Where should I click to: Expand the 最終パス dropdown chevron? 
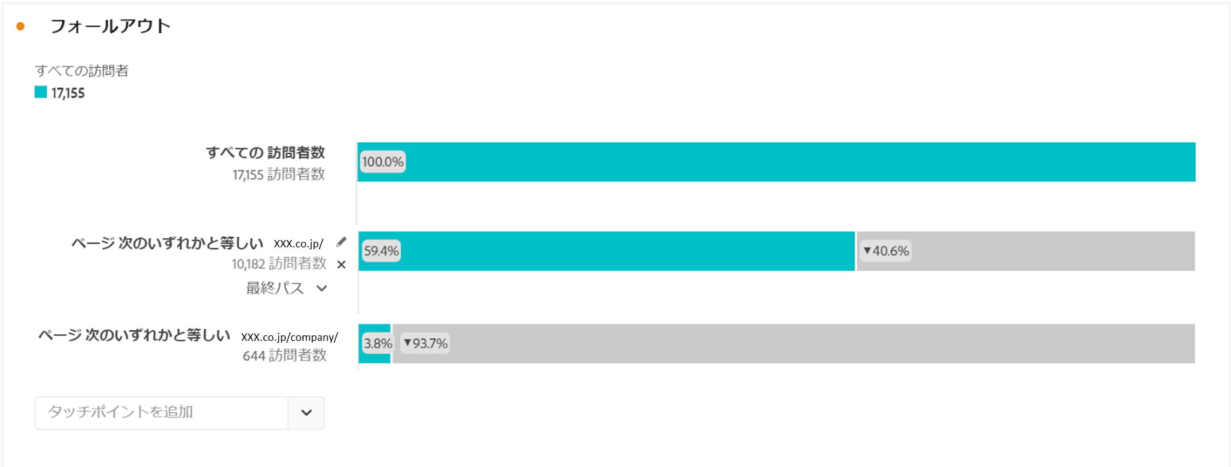tap(321, 288)
